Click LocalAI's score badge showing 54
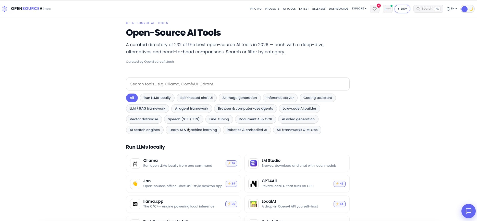477x221 pixels. [x=339, y=204]
